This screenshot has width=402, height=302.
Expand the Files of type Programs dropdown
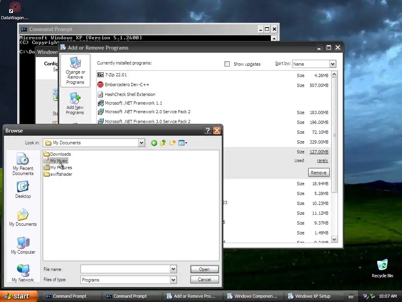click(173, 280)
